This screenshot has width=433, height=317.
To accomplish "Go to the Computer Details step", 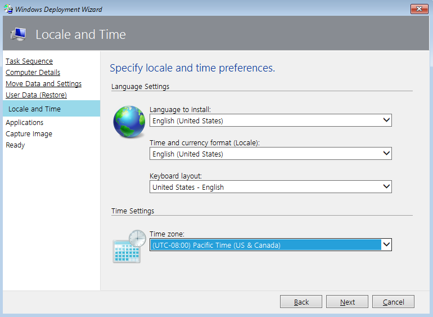I will (x=33, y=73).
